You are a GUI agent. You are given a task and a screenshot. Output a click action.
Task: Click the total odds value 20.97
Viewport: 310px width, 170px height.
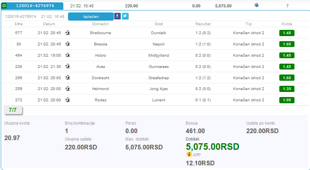(x=12, y=138)
